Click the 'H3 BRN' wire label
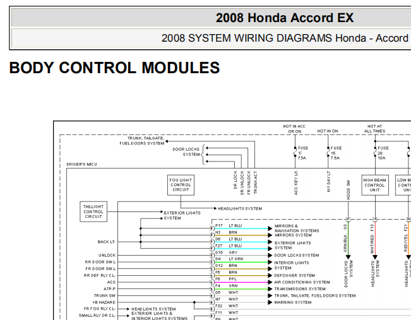Image resolution: width=411 pixels, height=320 pixels. click(x=226, y=232)
